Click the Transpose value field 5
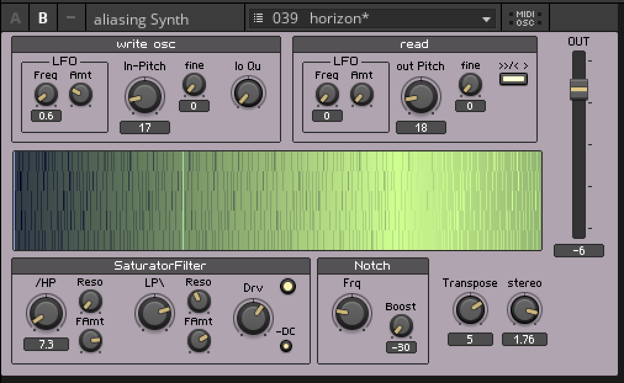Image resolution: width=624 pixels, height=383 pixels. (470, 340)
